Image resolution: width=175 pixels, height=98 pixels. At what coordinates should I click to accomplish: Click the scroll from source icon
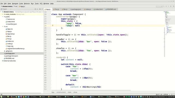35,9
